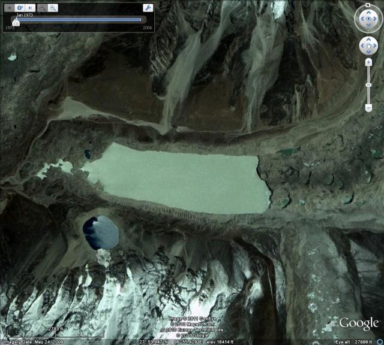Play the historical imagery time animation
The height and width of the screenshot is (345, 384).
(x=19, y=8)
